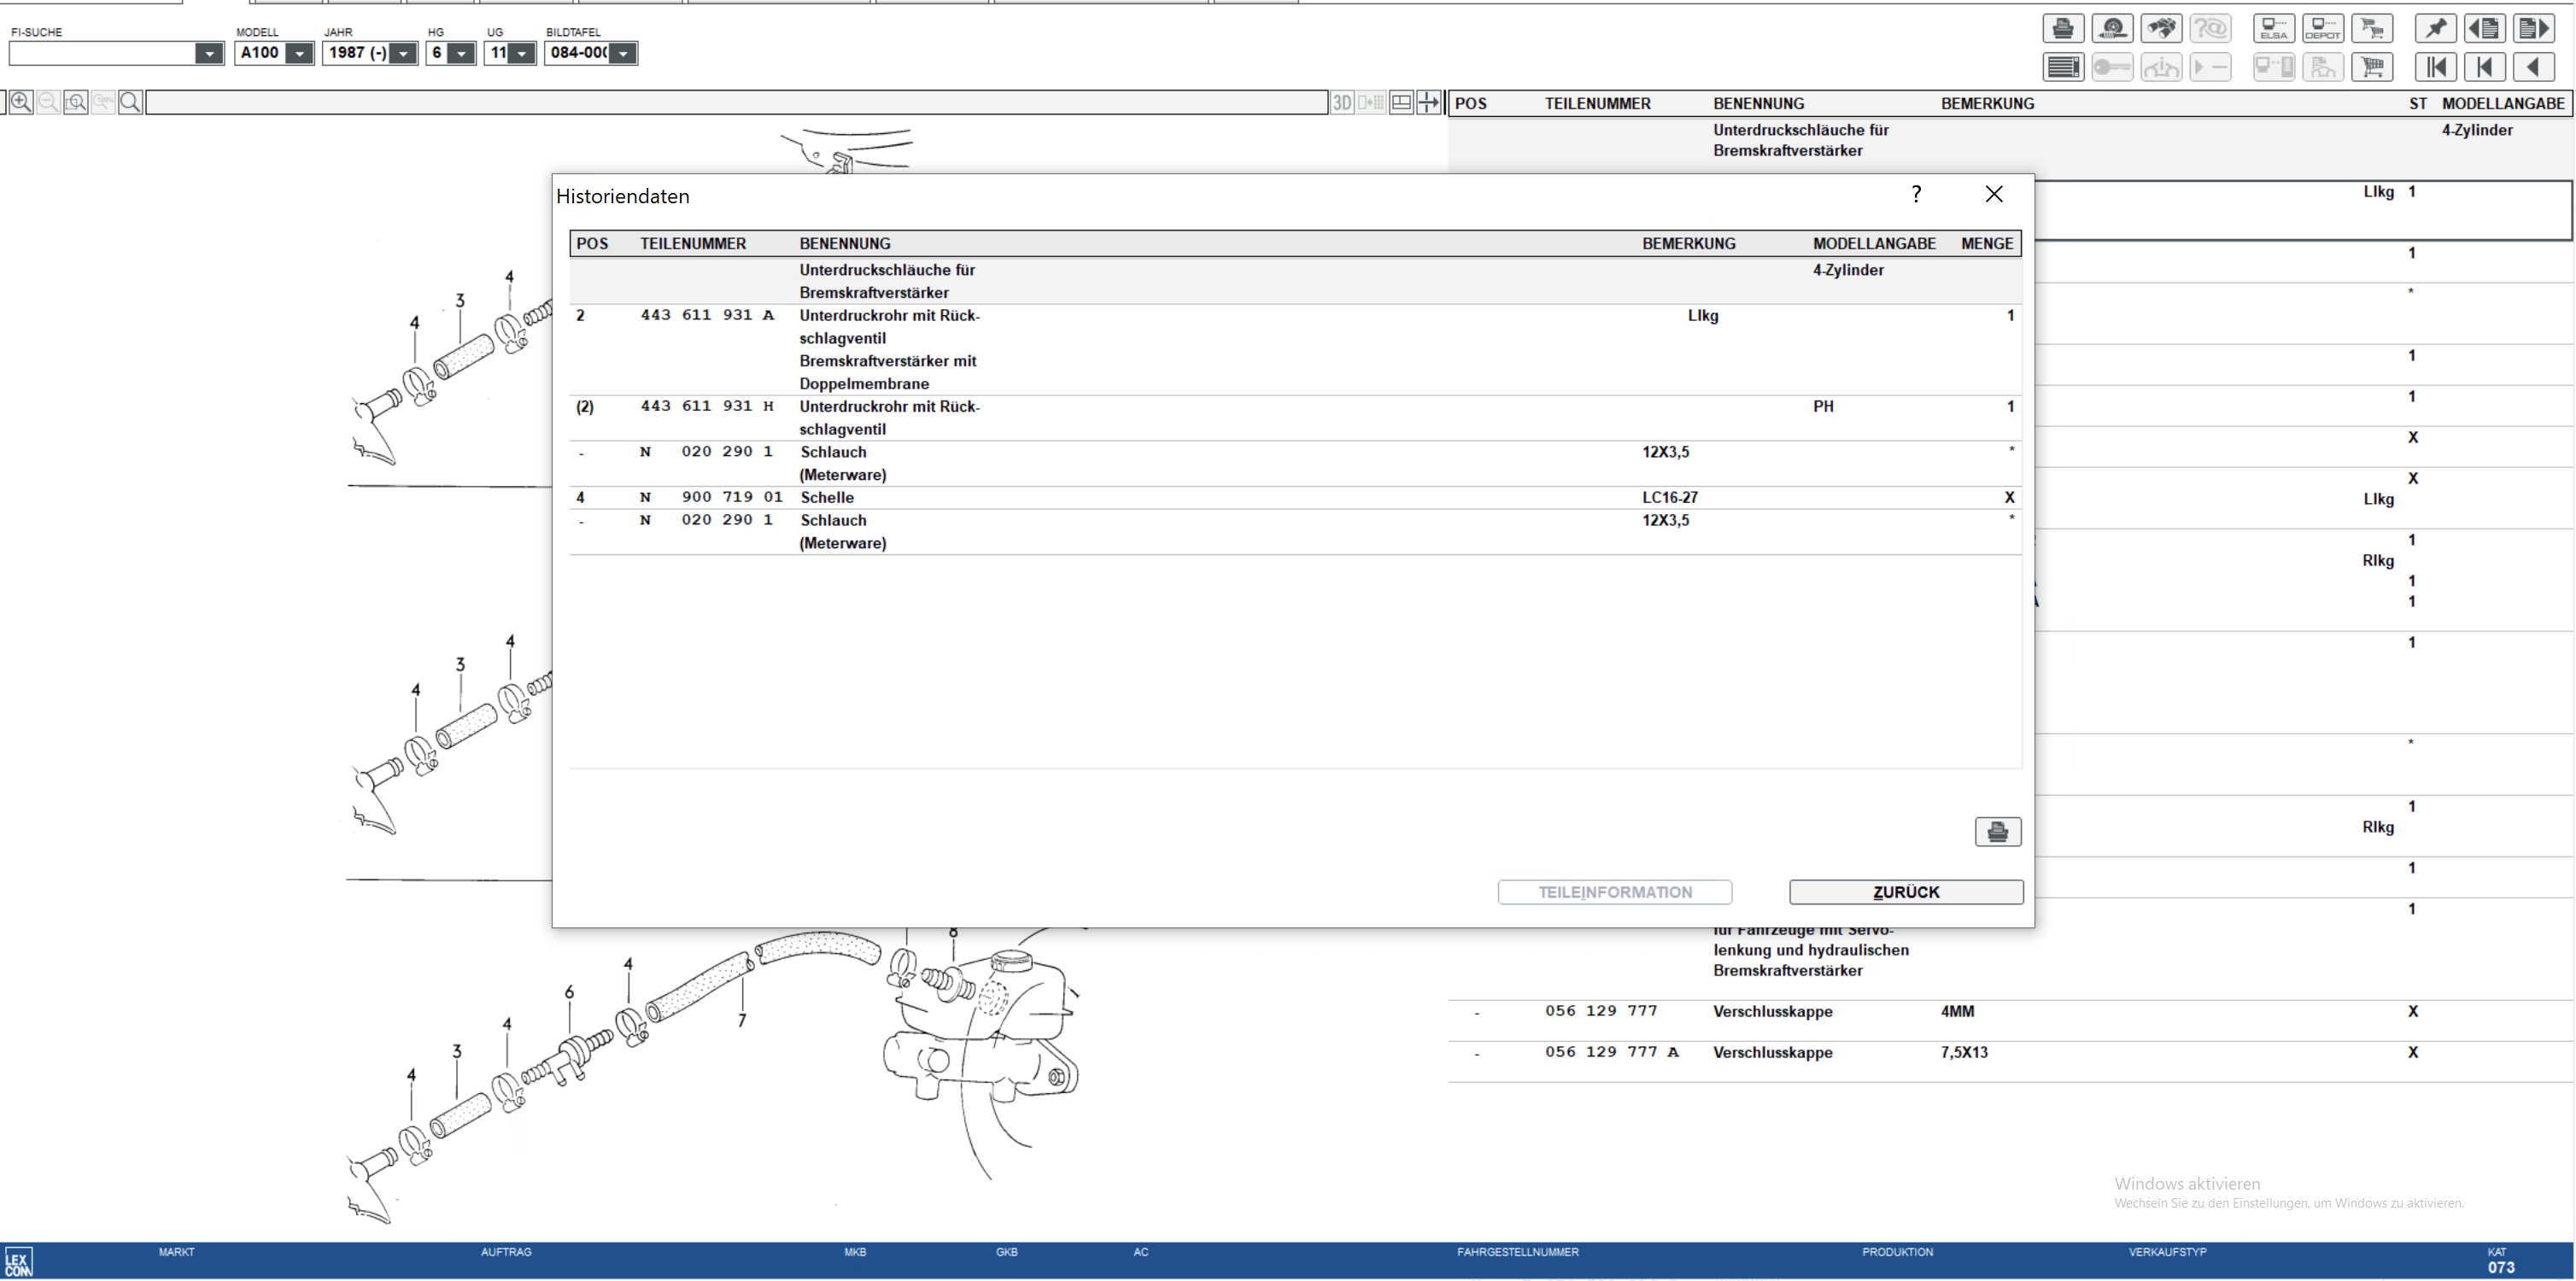Viewport: 2576px width, 1281px height.
Task: Jump to first page arrow icon
Action: 2435,68
